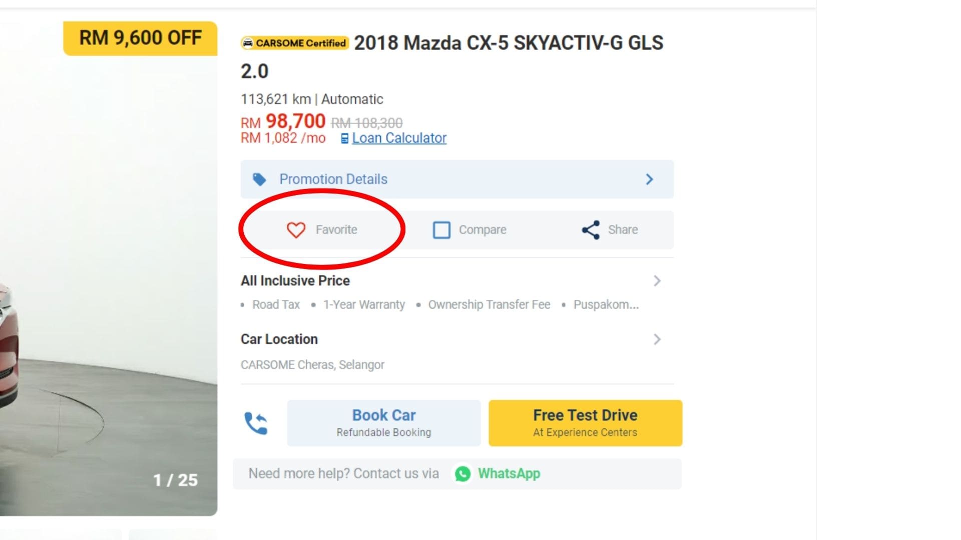
Task: Click the WhatsApp icon to contact support
Action: coord(463,473)
